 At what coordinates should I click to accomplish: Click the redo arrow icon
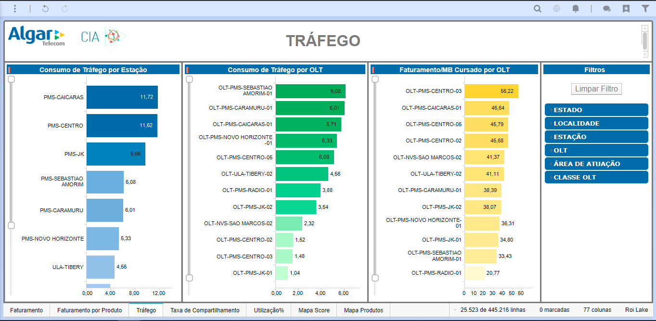click(65, 9)
